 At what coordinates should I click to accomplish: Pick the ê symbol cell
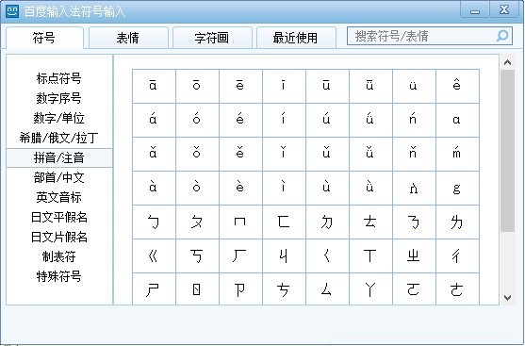click(x=458, y=86)
